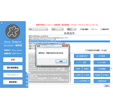Enable the 删除所有 checkbox
Viewport: 113px width, 109px height.
[101, 29]
